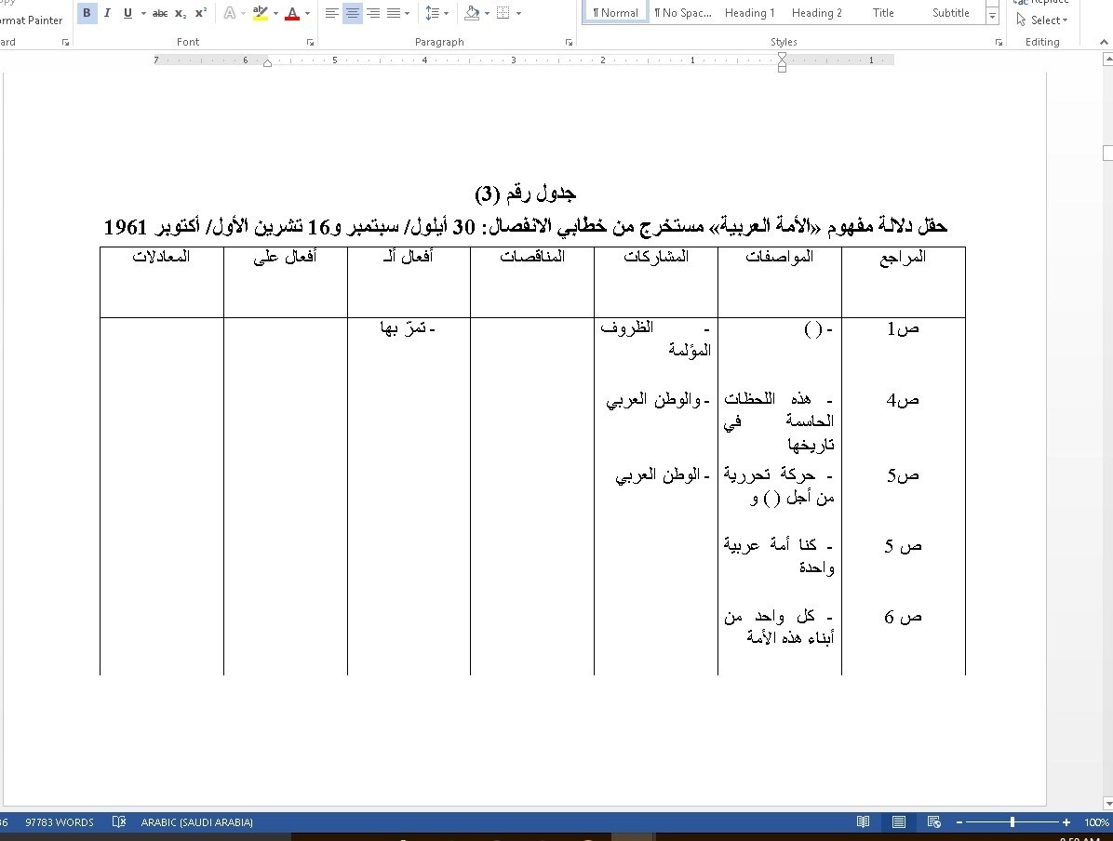Open Font dialog launcher
The width and height of the screenshot is (1113, 841).
[310, 43]
